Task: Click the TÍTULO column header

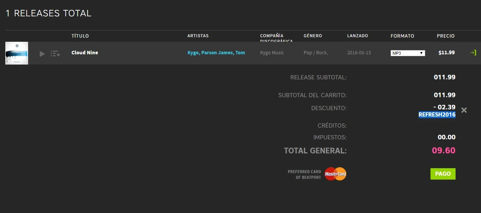Action: tap(80, 36)
